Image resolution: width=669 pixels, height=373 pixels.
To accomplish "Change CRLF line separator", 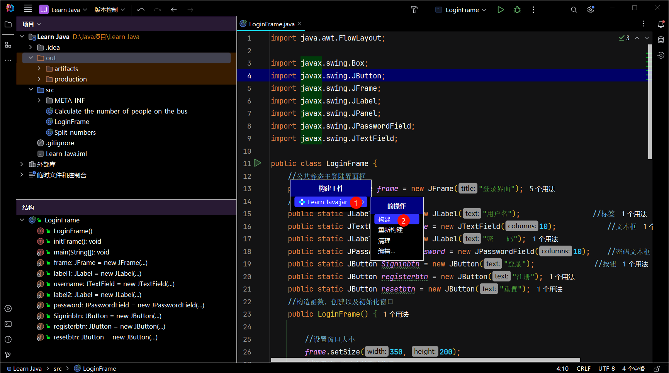I will pyautogui.click(x=583, y=369).
